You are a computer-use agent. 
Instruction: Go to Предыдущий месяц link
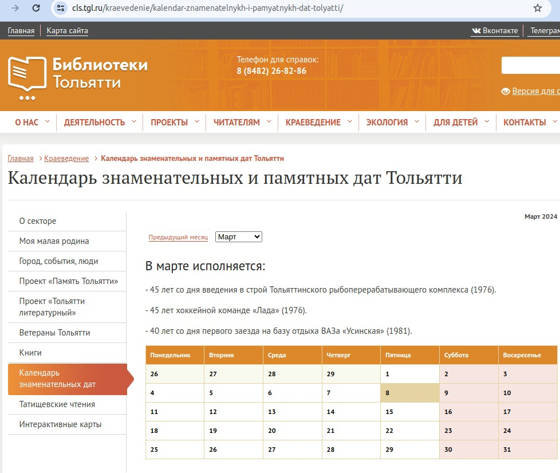pos(178,237)
